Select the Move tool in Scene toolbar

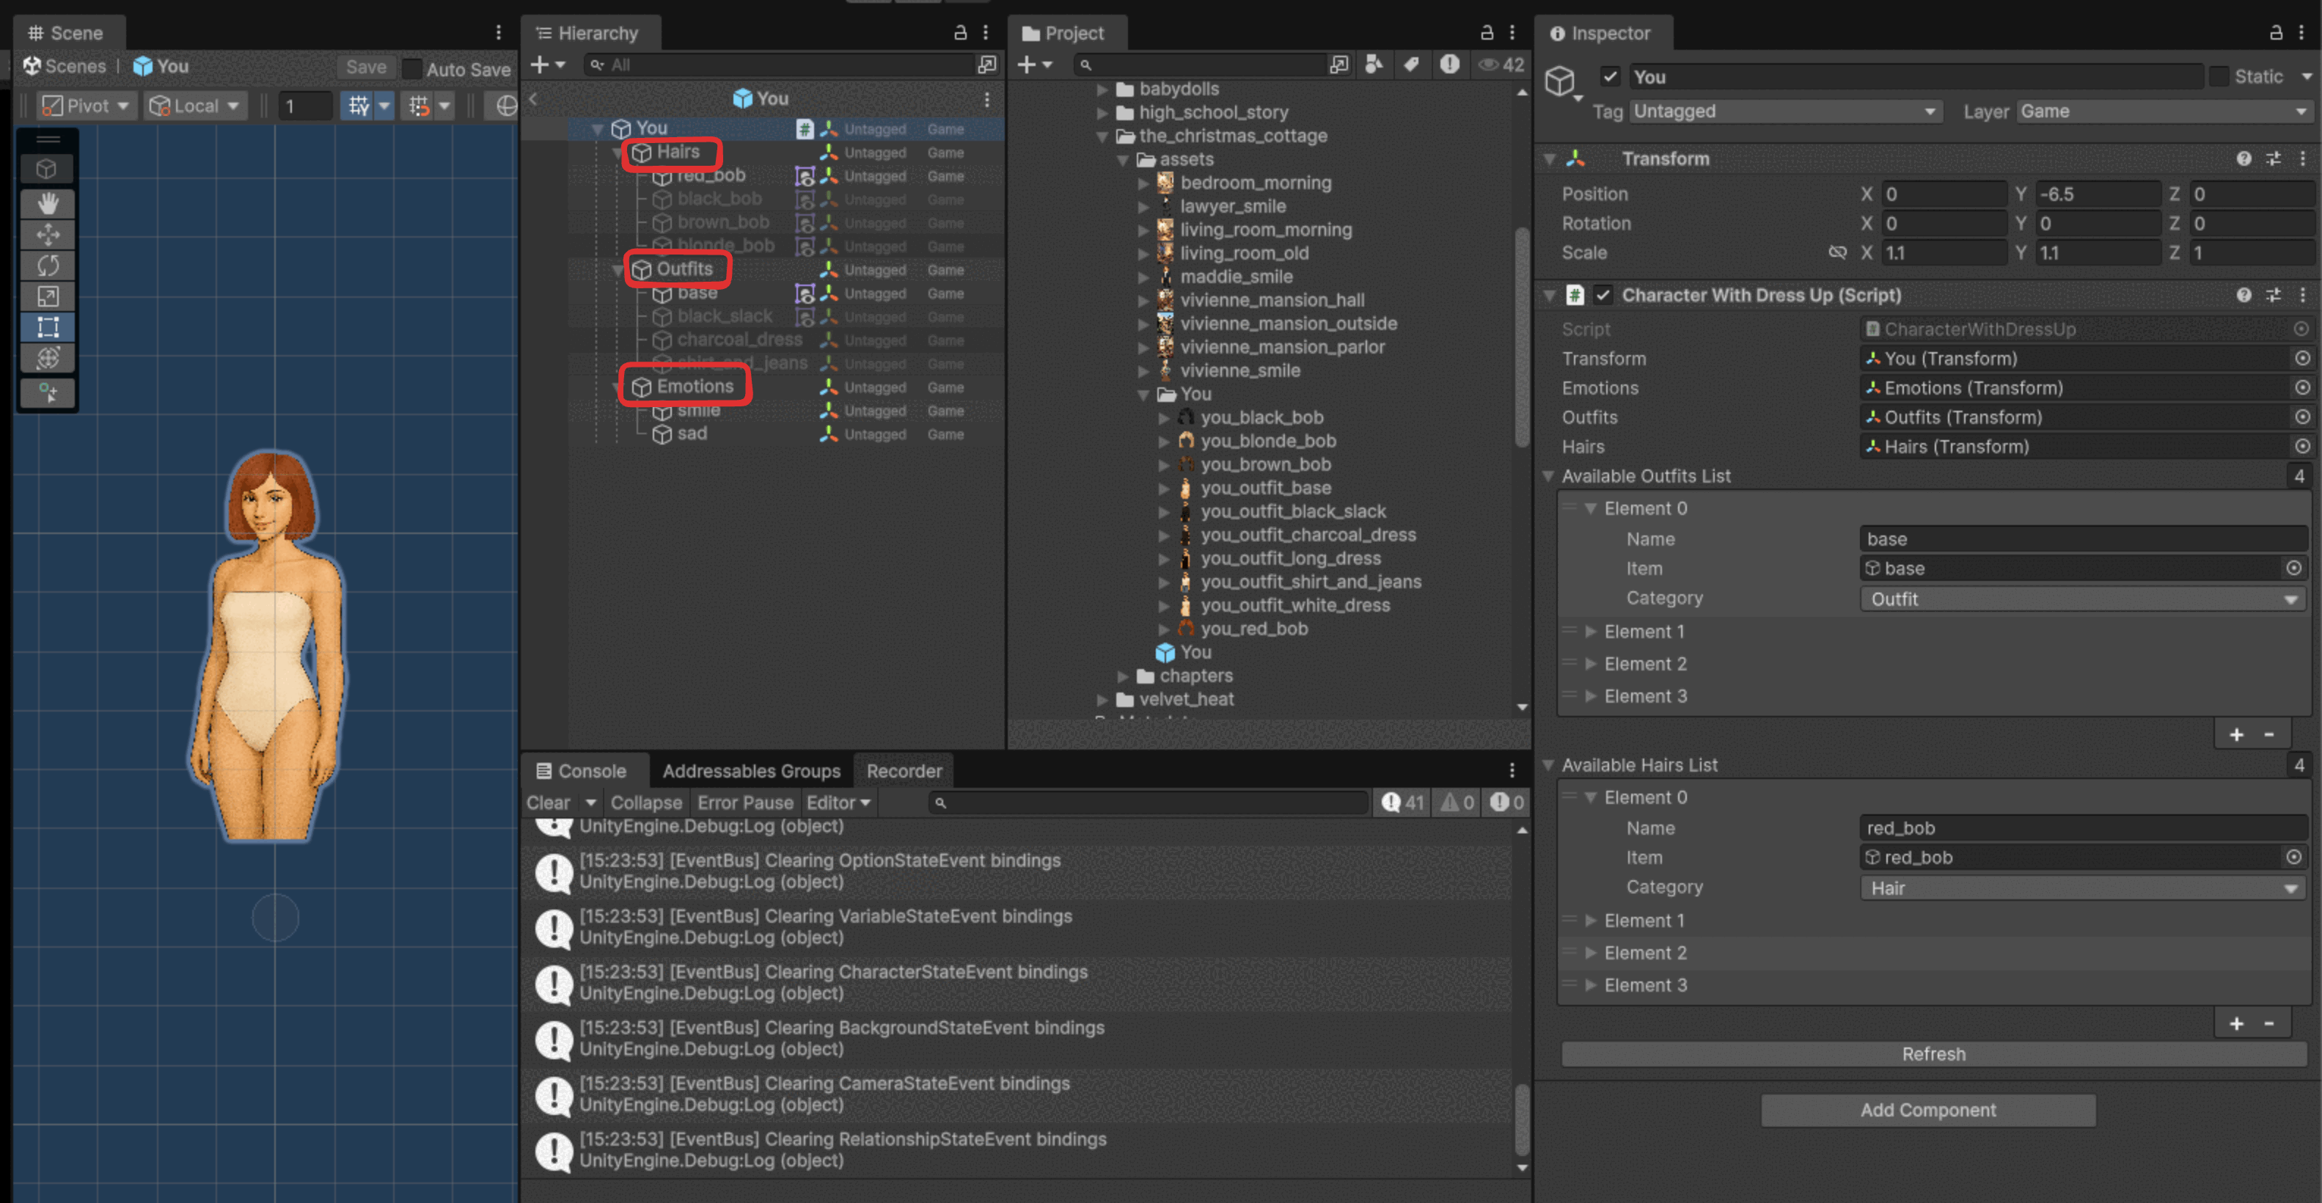[x=48, y=235]
